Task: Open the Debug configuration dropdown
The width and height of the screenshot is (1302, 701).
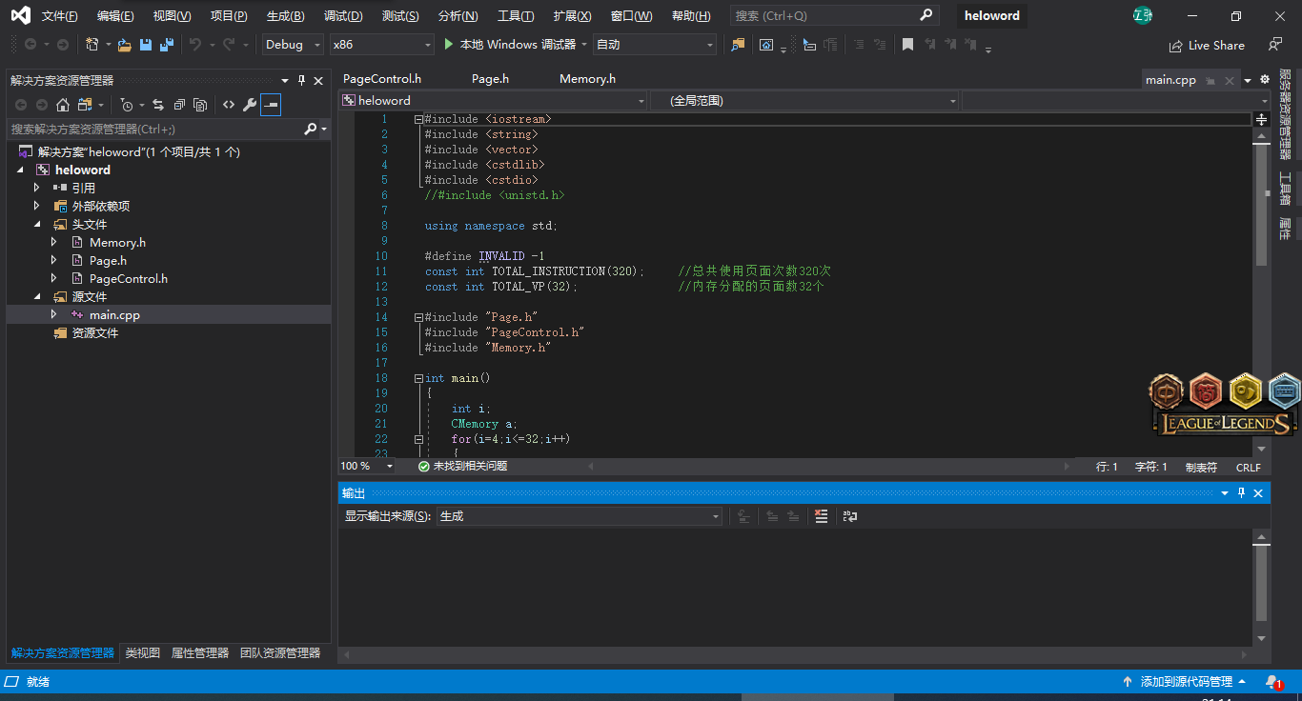Action: 295,45
